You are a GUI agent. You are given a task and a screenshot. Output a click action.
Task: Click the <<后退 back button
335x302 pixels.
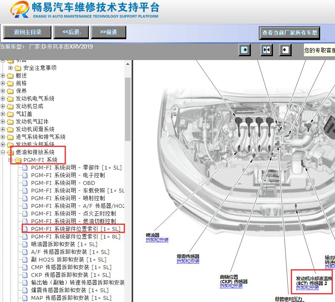71,32
